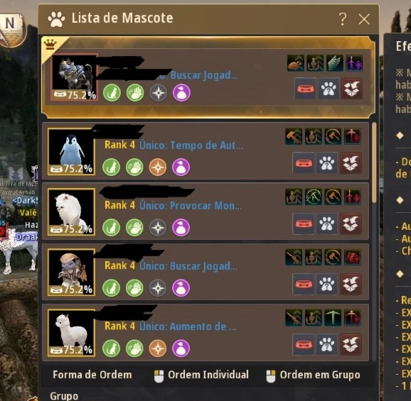Toggle grey compass skill on white cat pet

[x=158, y=228]
